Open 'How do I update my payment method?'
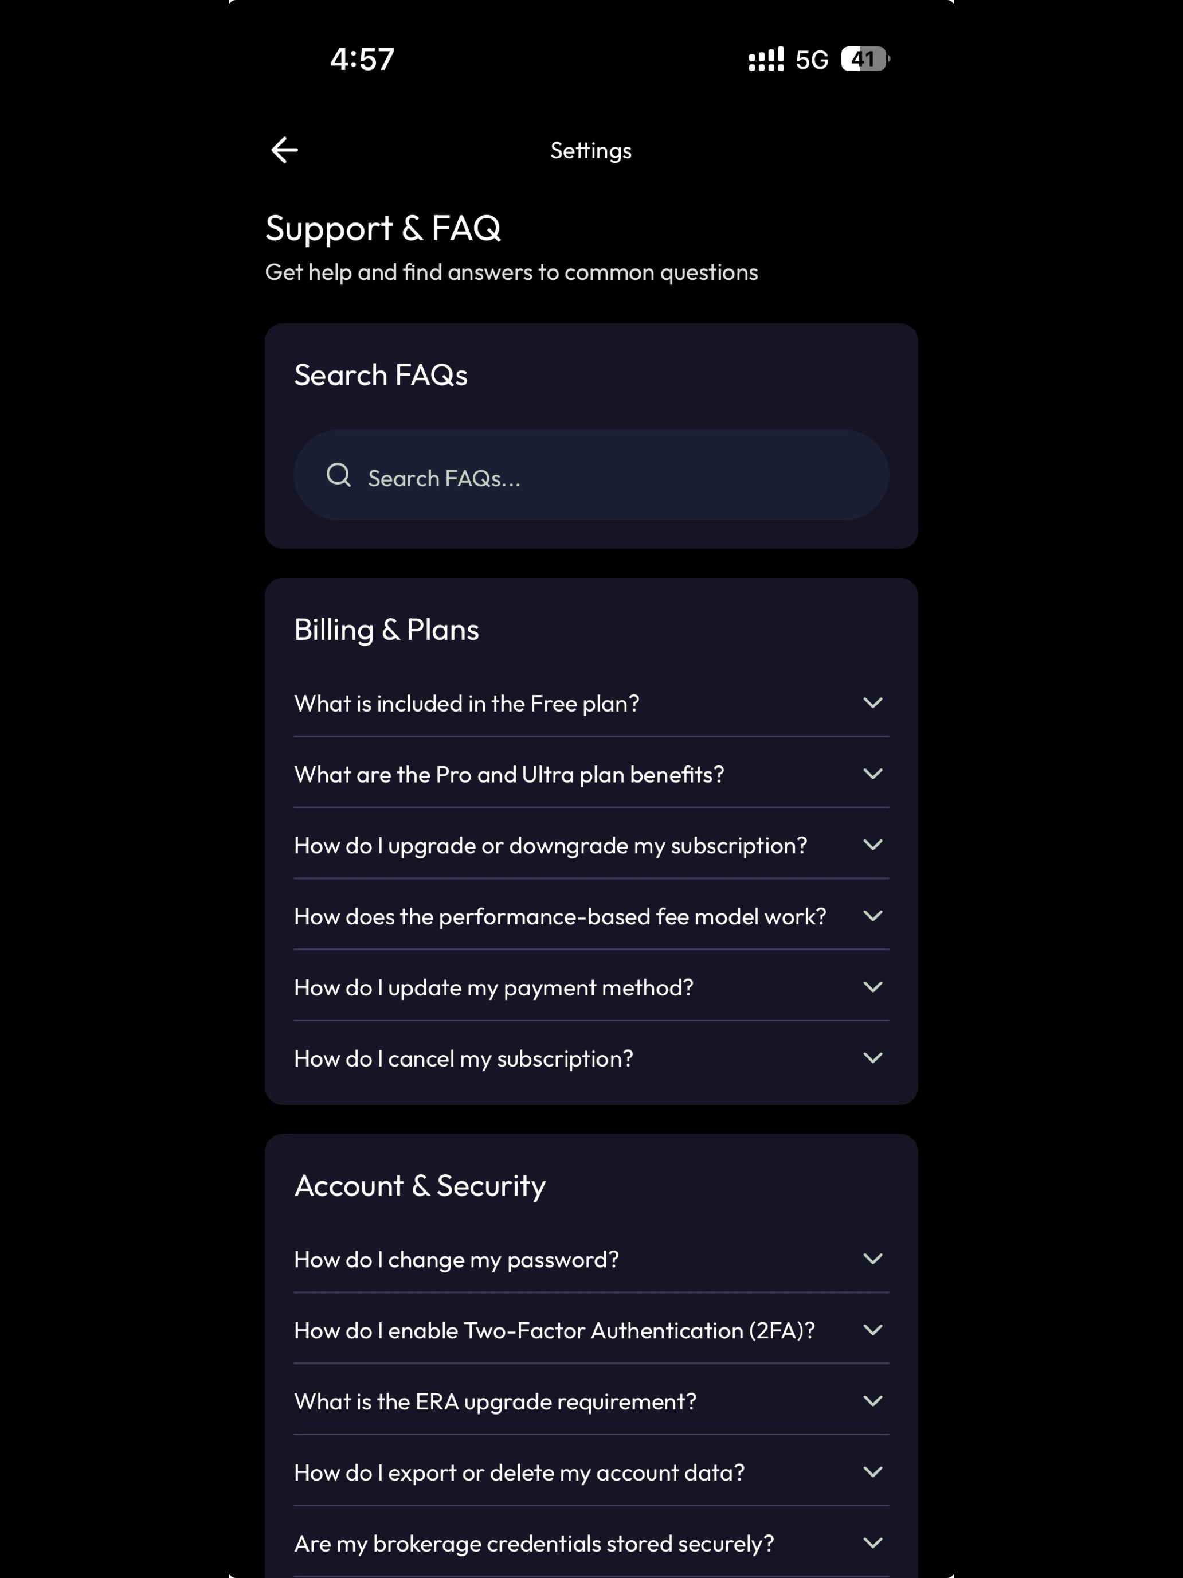This screenshot has height=1578, width=1183. 591,987
